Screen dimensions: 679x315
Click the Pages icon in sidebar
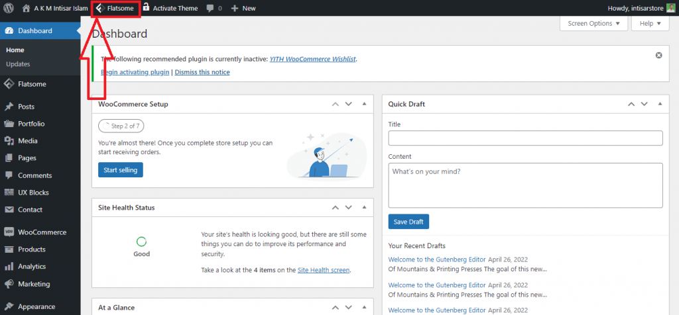(9, 158)
